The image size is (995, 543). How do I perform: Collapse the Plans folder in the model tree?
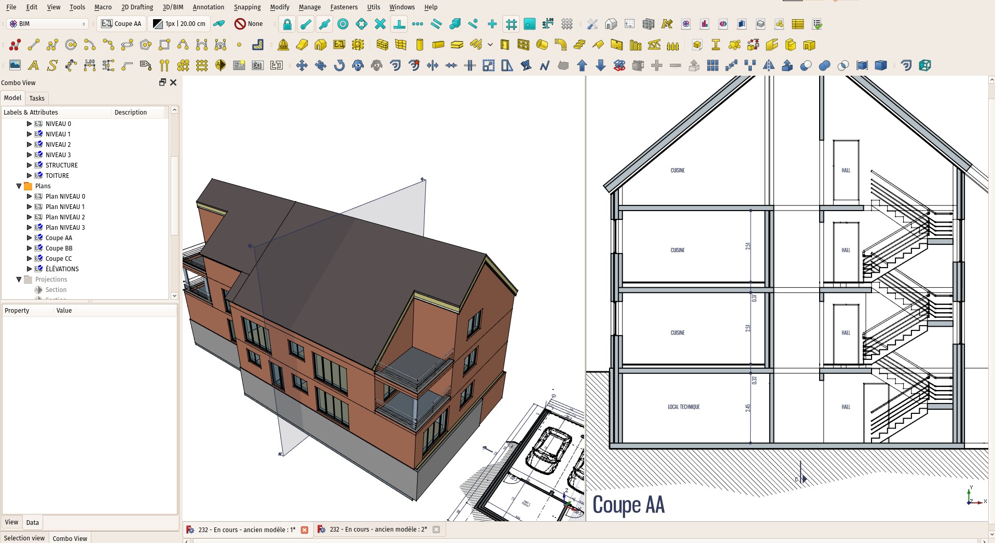tap(19, 186)
